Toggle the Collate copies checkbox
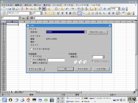Viewport: 138px width, 103px height. click(x=93, y=61)
